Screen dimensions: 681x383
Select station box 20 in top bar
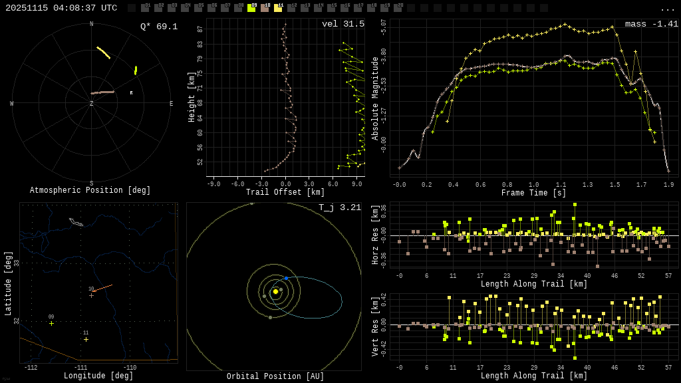(398, 8)
